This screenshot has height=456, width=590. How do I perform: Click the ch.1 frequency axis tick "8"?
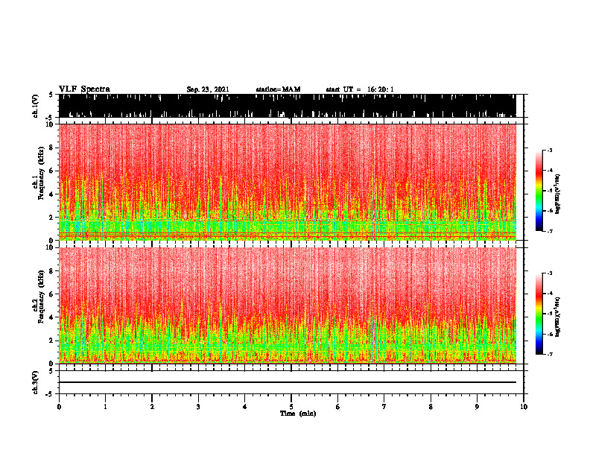click(x=52, y=148)
